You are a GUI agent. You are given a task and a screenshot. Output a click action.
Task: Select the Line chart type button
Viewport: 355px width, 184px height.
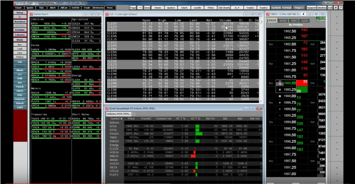pyautogui.click(x=20, y=53)
